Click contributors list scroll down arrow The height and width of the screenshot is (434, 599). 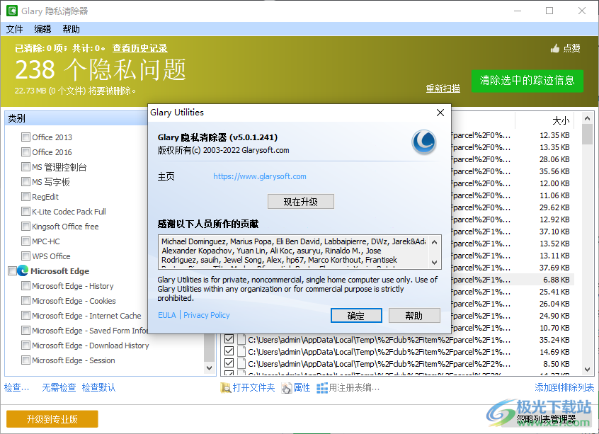point(434,263)
